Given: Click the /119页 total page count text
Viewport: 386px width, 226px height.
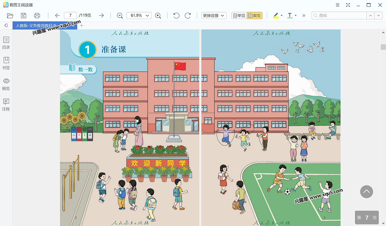Looking at the screenshot, I should tap(85, 15).
